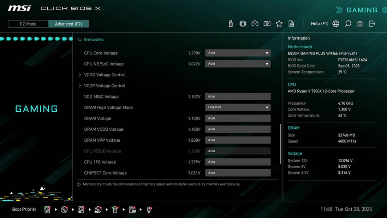Image resolution: width=387 pixels, height=218 pixels.
Task: Open search with the magnifier icon
Action: [347, 23]
